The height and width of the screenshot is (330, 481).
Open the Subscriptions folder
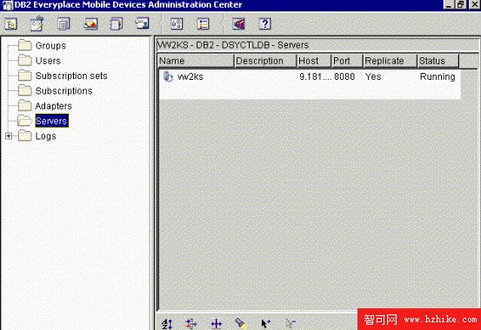tap(63, 90)
